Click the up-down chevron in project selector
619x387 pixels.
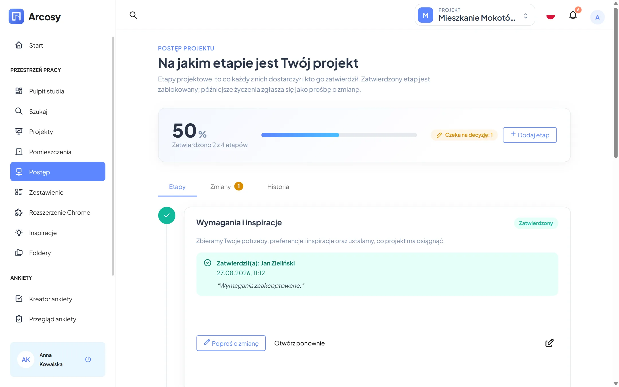click(x=526, y=16)
